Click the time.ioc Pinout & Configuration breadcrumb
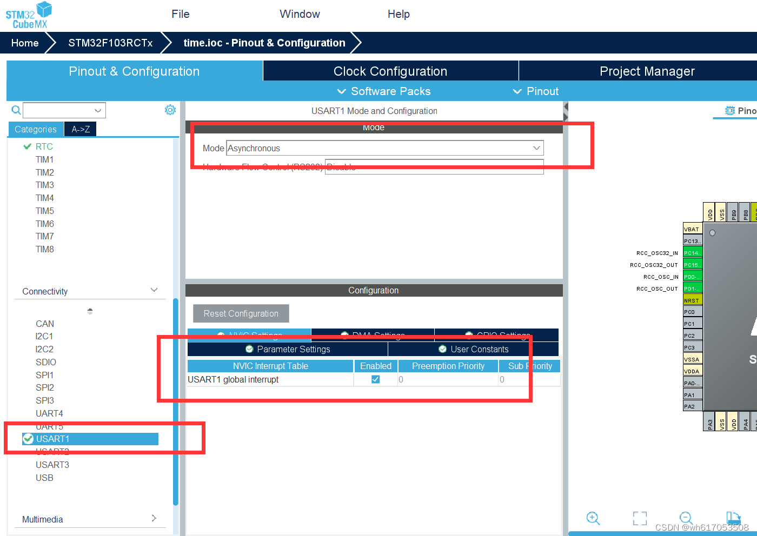Screen dimensions: 757x536 point(264,43)
